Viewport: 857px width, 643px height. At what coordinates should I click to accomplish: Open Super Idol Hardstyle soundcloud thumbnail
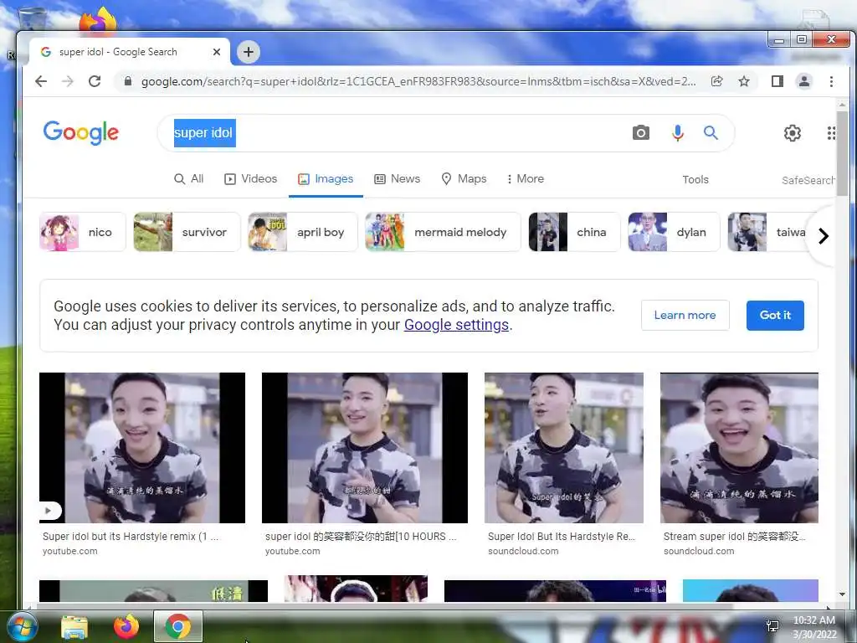click(x=564, y=448)
